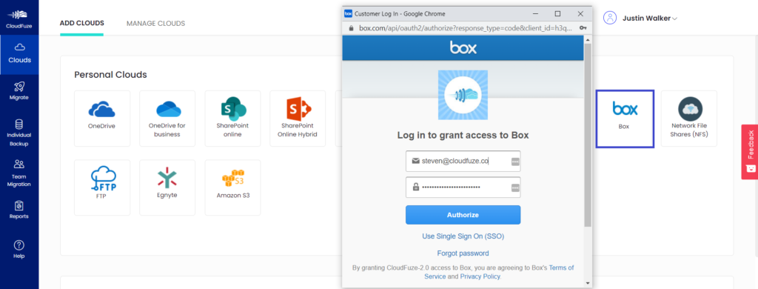Minimize the Customer Log In popup window
The width and height of the screenshot is (758, 289).
[x=535, y=13]
